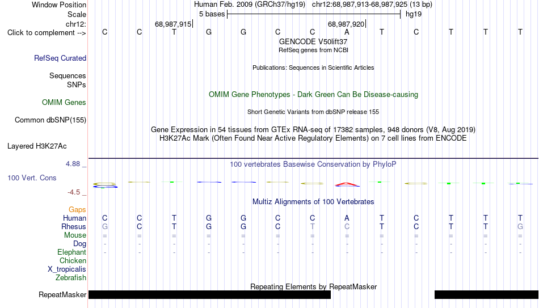Click the 68,987,915 ruler position marker

[x=173, y=24]
